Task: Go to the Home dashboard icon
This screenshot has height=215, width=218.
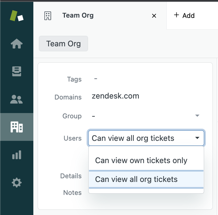Action: pos(17,44)
